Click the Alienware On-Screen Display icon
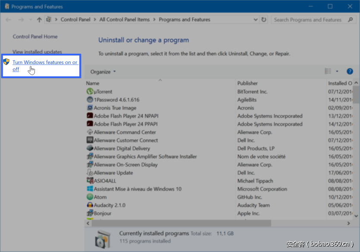The image size is (360, 252). 90,164
